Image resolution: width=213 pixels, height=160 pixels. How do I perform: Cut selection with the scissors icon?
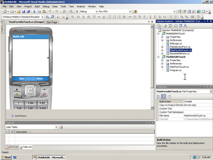pos(34,12)
